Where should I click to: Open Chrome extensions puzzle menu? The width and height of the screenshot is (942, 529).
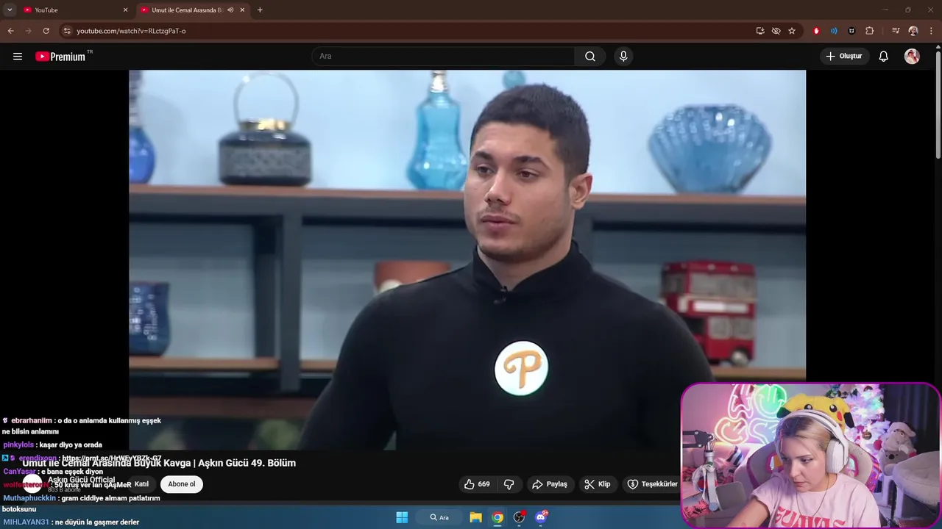[869, 31]
